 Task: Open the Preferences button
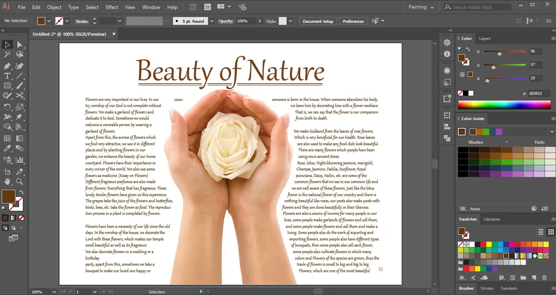353,21
